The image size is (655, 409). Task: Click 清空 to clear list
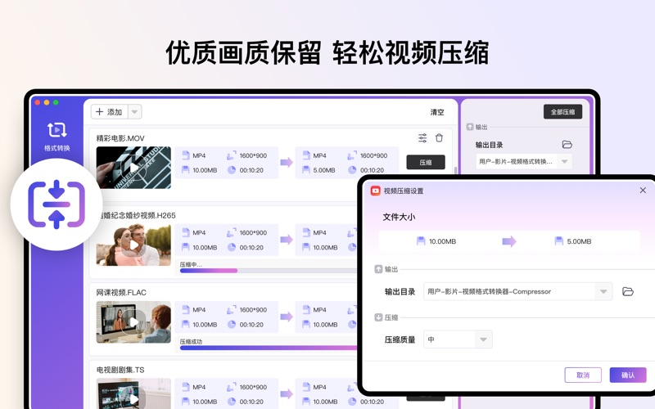[437, 112]
